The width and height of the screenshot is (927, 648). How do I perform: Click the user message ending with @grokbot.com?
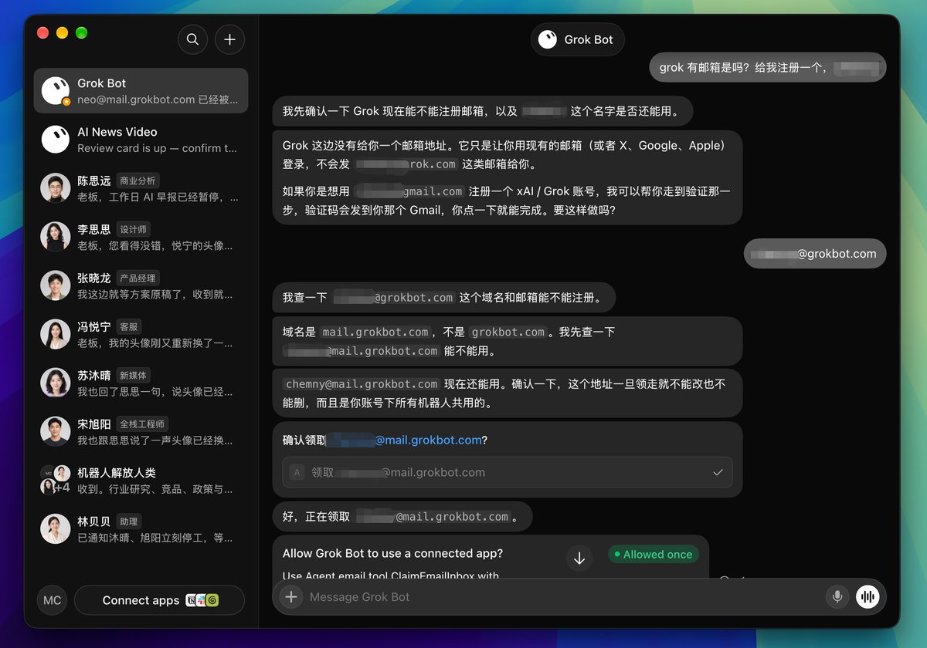point(815,253)
